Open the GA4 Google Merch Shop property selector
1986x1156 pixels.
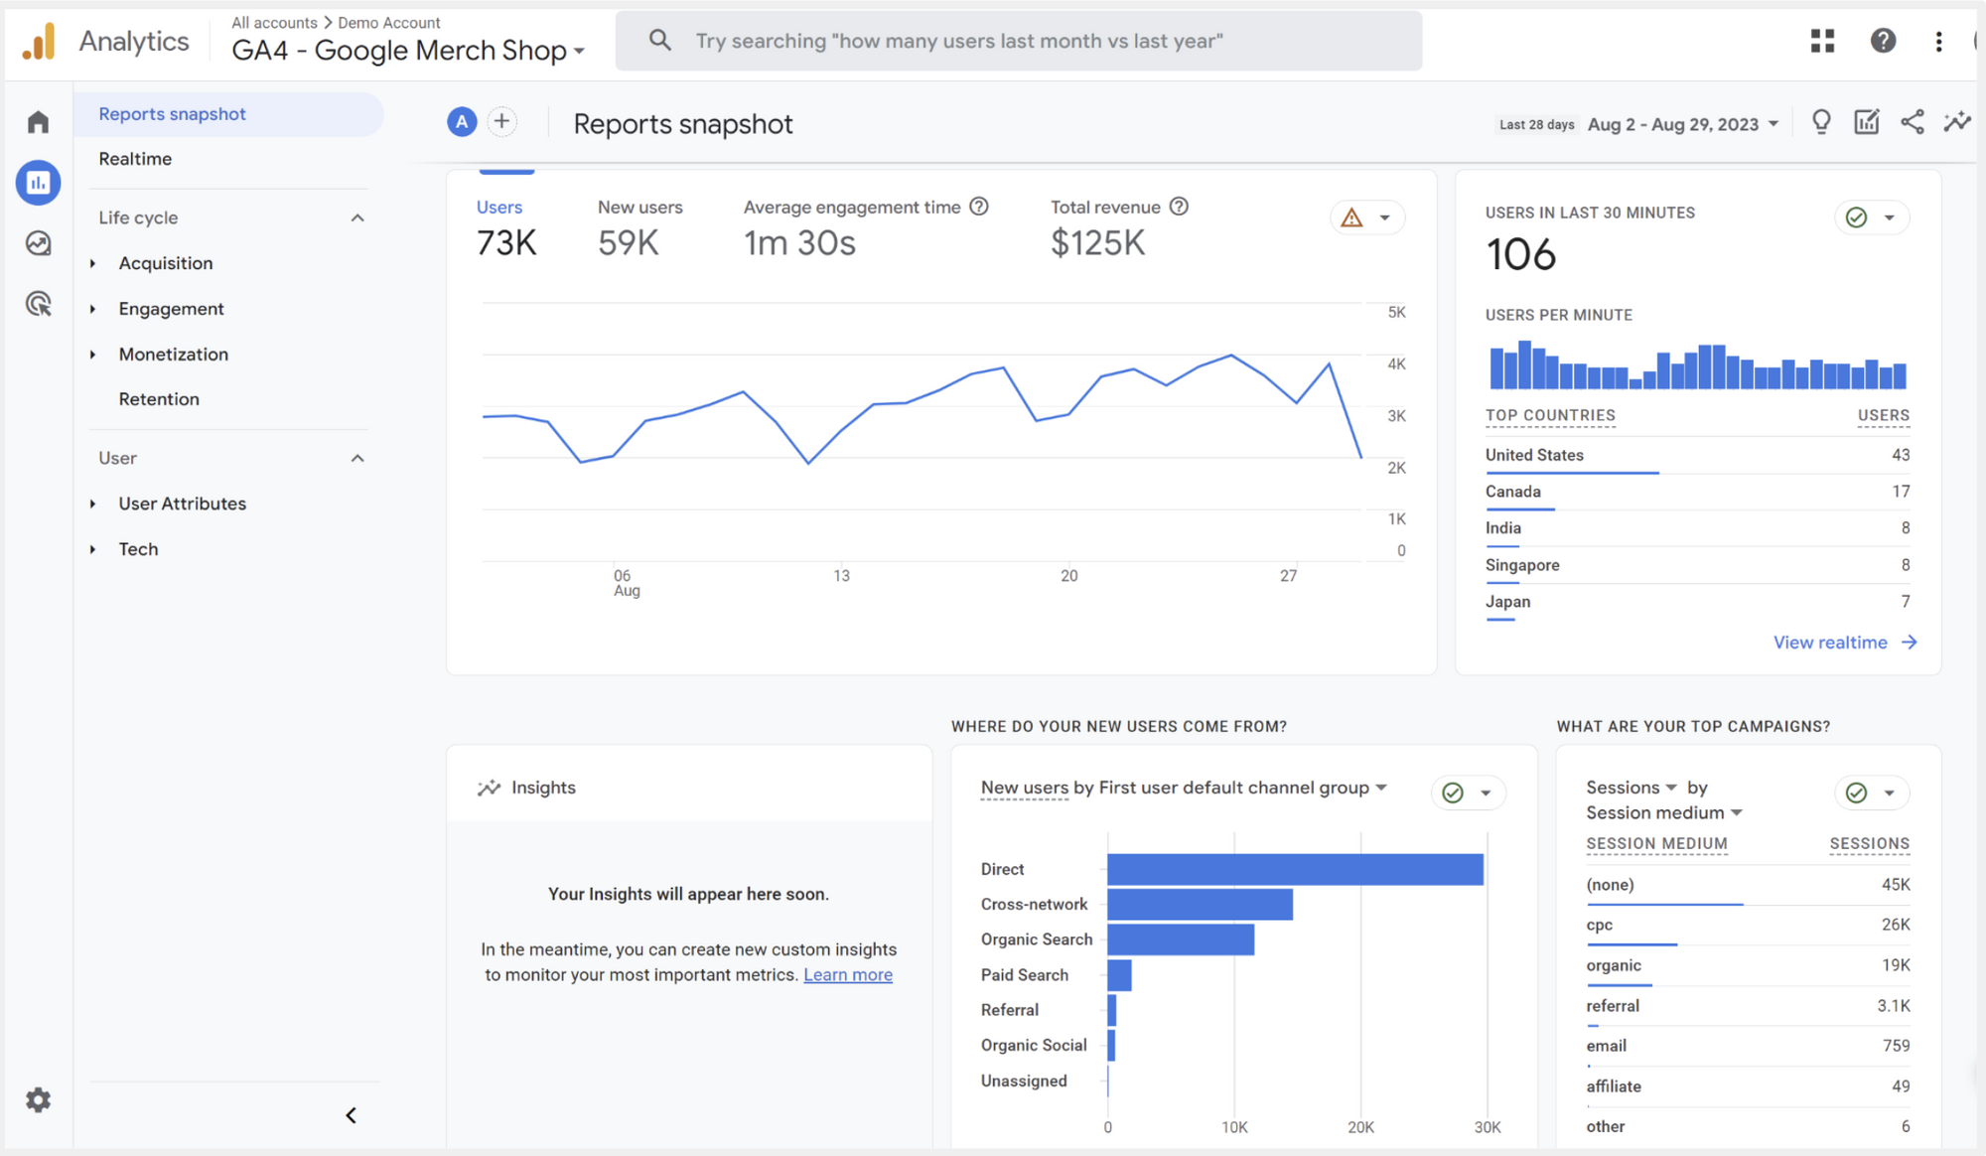click(x=408, y=51)
